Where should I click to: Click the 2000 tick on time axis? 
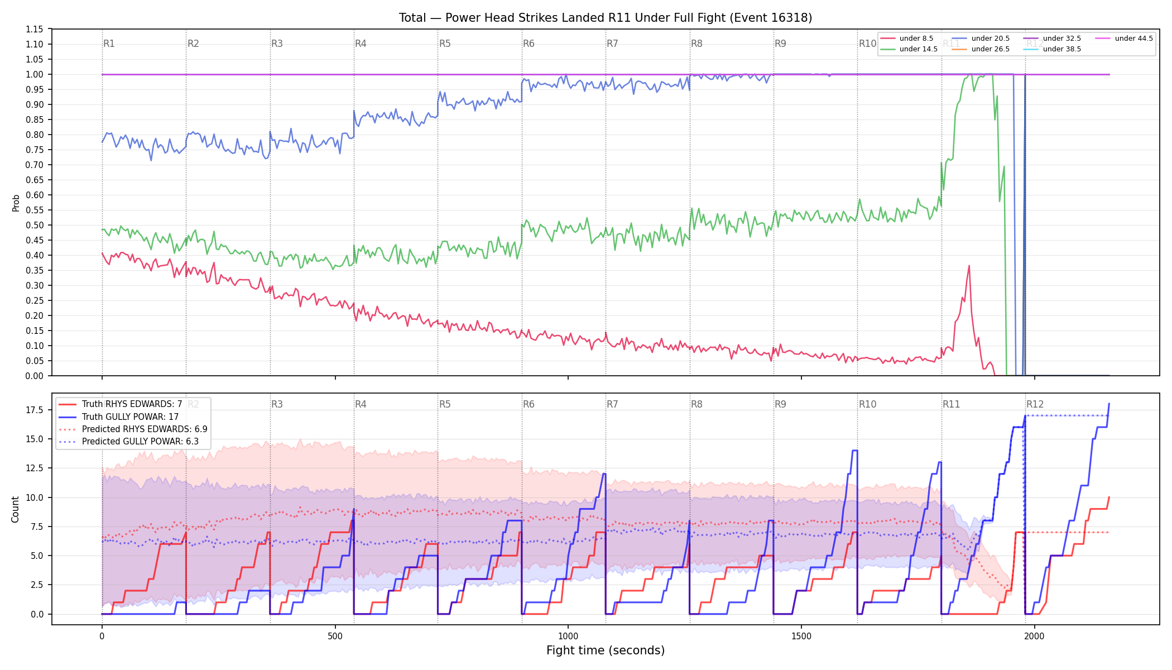tap(1035, 636)
